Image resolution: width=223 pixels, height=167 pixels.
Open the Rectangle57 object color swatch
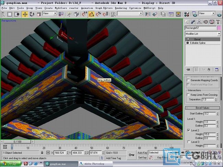click(219, 28)
